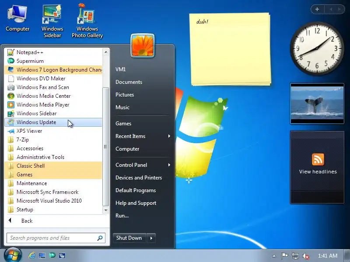
Task: Launch Windows Media Center
Action: tap(53, 96)
